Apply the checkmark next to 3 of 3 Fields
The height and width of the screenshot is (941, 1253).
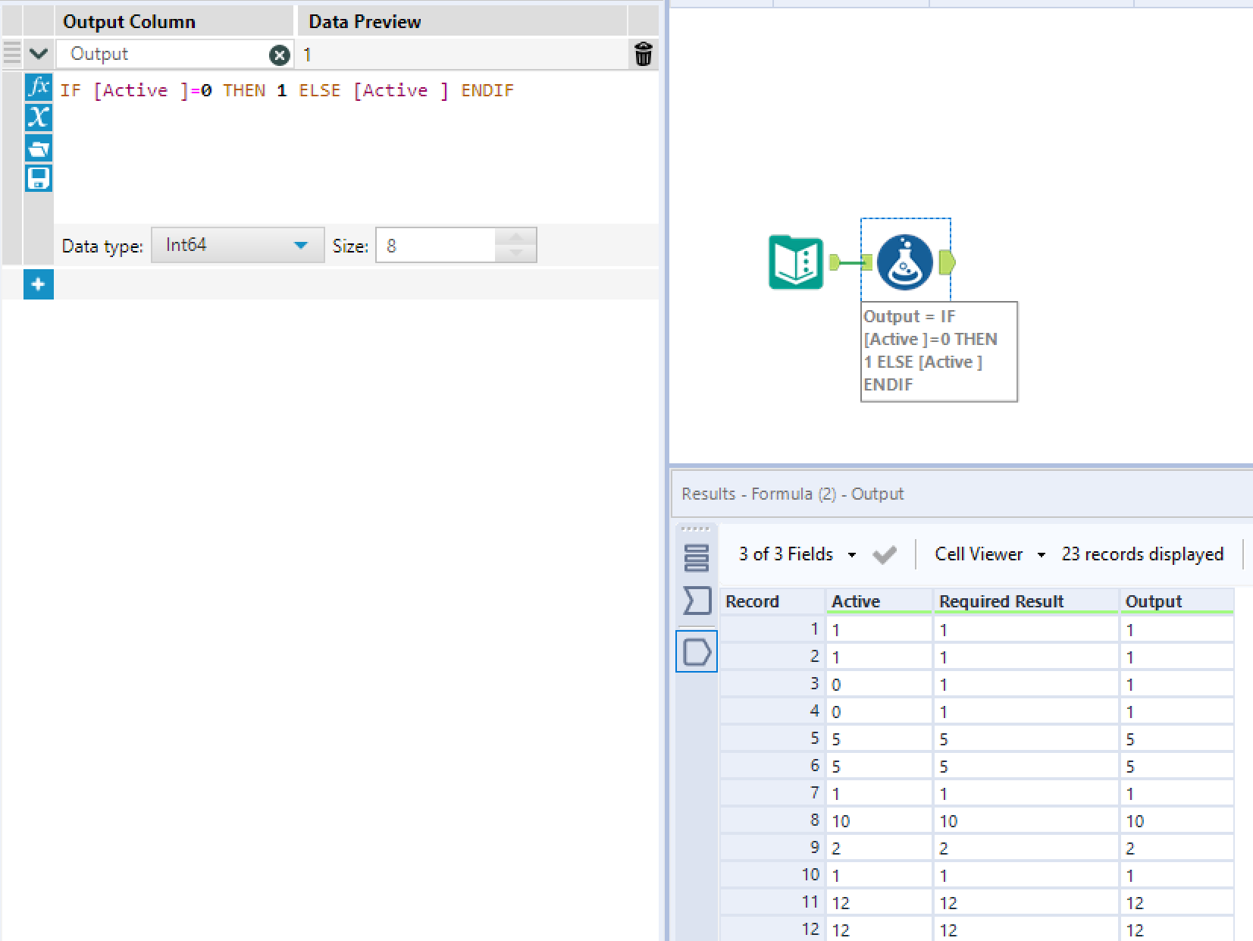[885, 554]
